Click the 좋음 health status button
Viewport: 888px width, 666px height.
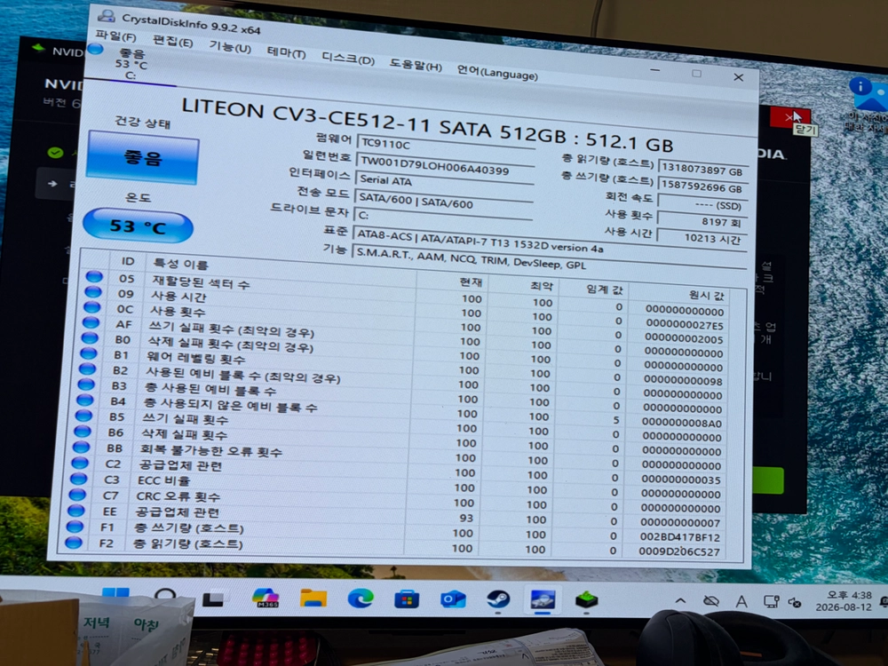point(143,158)
